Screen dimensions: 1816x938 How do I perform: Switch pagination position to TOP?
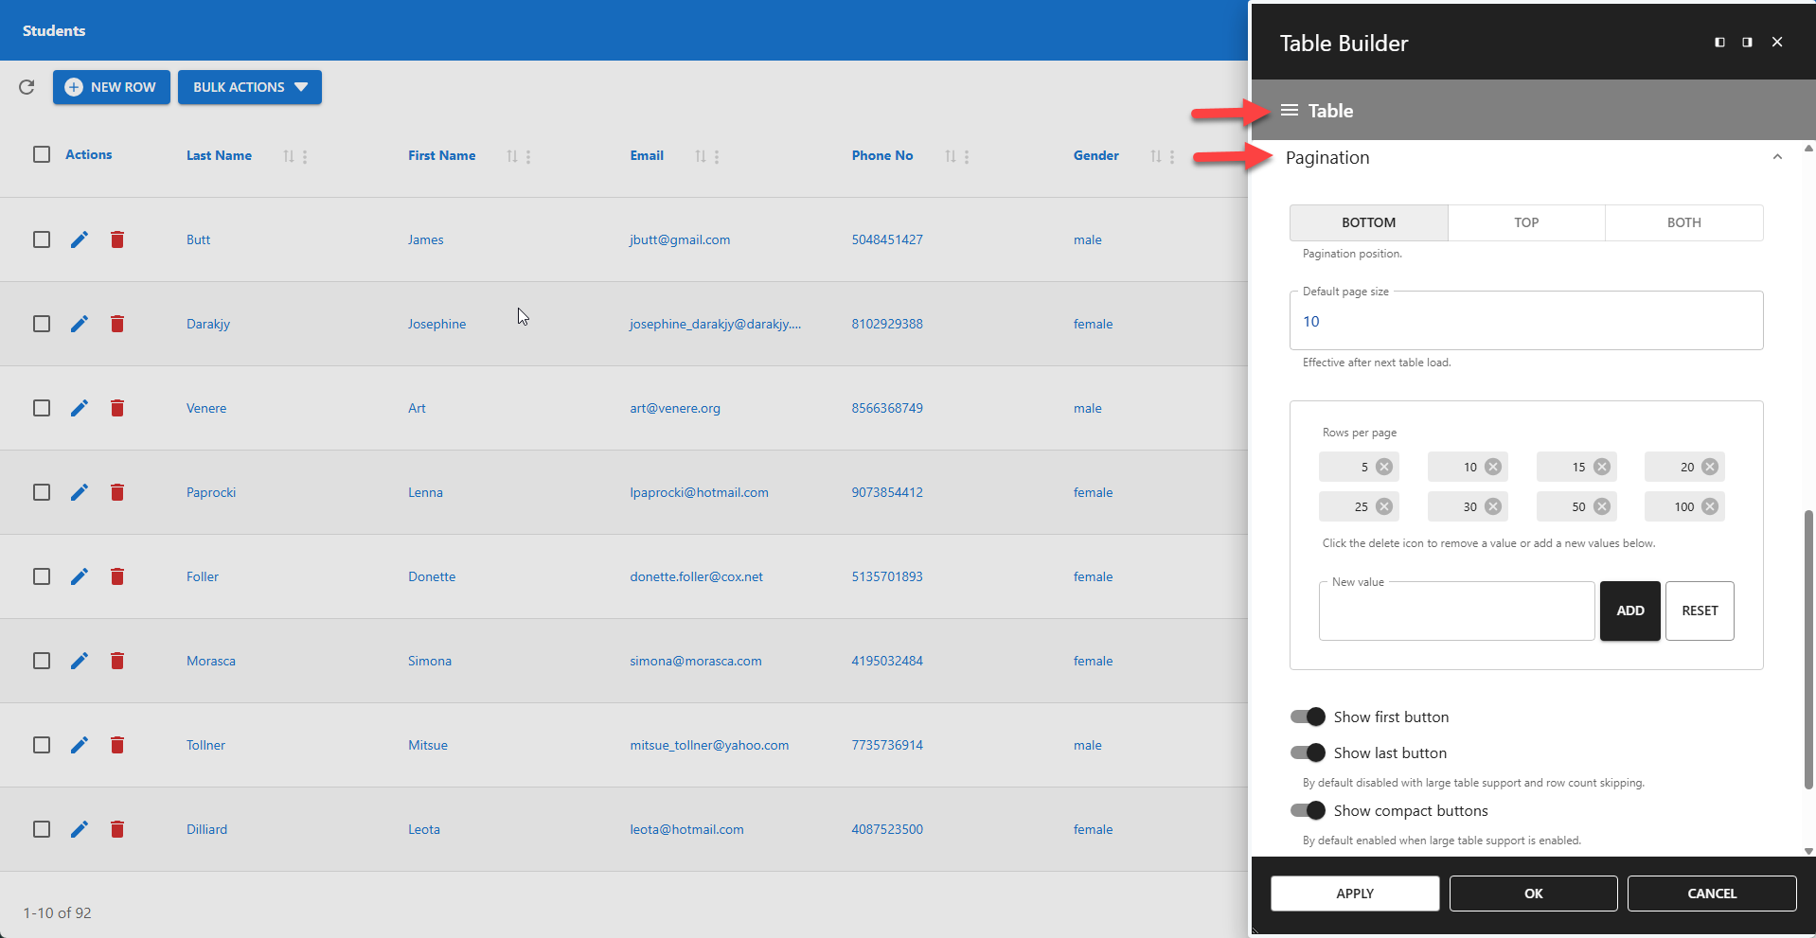(1526, 222)
